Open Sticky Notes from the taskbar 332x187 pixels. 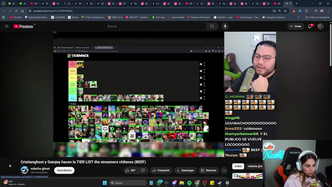[x=212, y=183]
